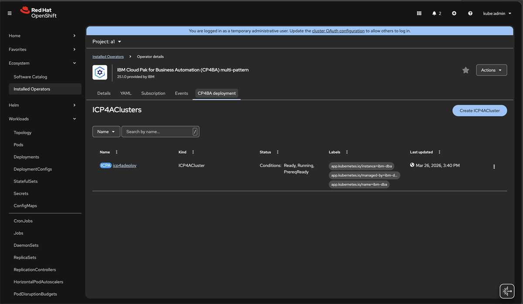The width and height of the screenshot is (523, 304).
Task: Expand the Home navigation section
Action: click(43, 36)
